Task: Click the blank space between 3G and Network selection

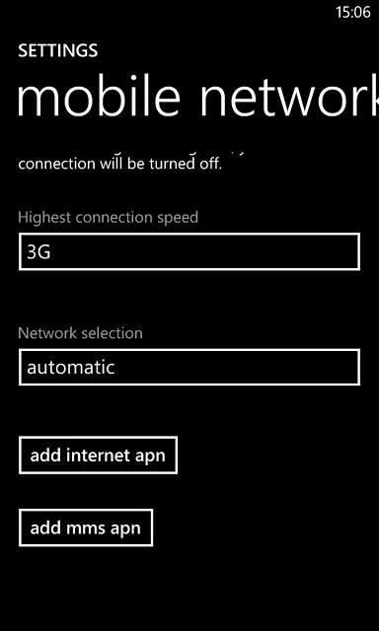Action: coord(189,298)
